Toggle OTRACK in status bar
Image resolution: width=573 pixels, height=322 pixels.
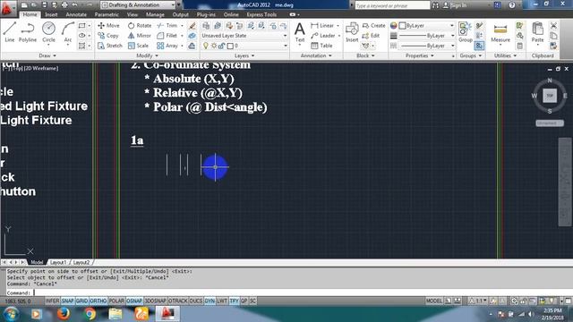[178, 301]
